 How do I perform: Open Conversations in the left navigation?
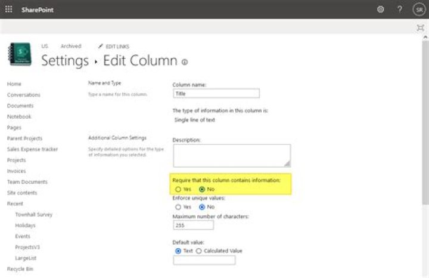(24, 95)
